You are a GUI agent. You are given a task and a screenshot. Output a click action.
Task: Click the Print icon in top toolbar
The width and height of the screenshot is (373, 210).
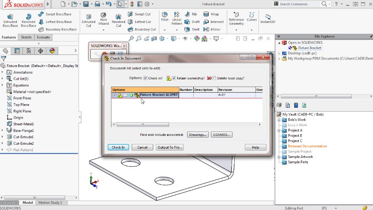coord(97,4)
